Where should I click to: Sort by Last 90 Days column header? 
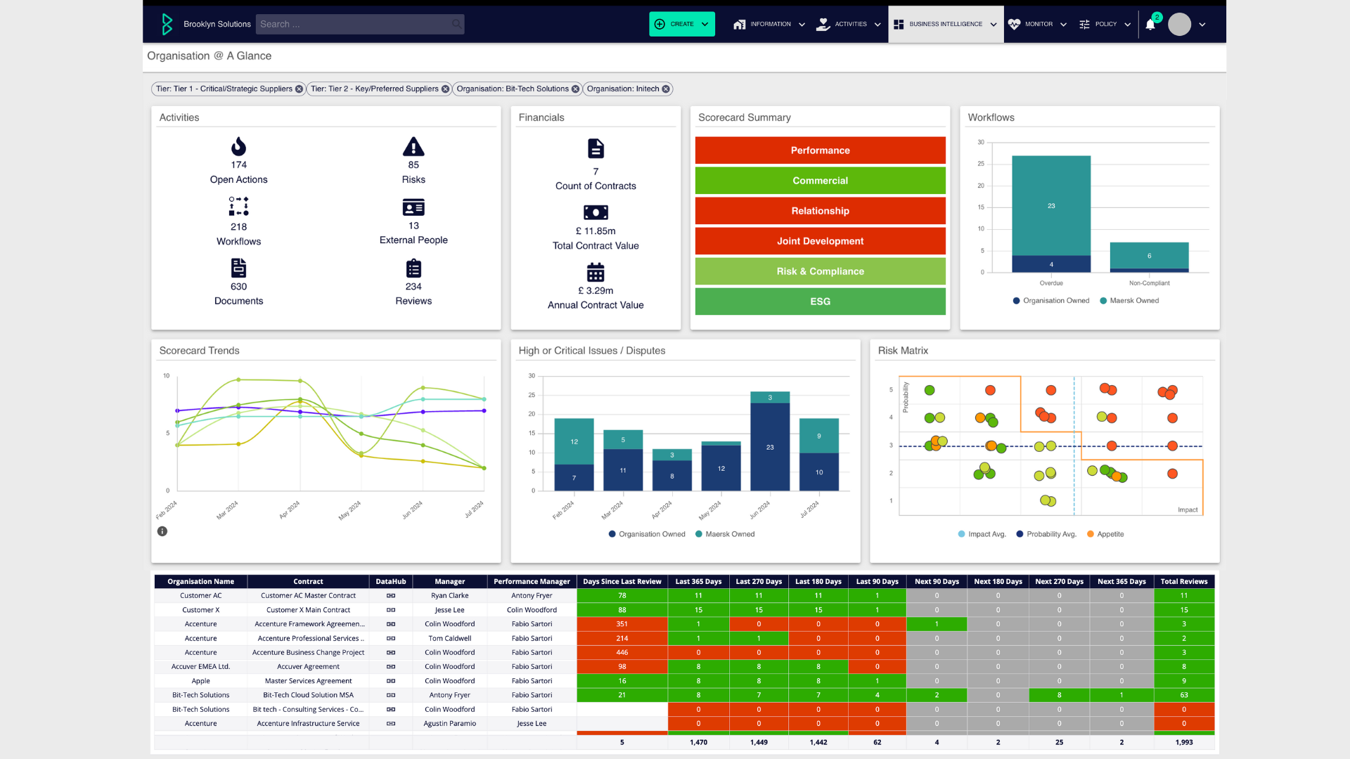877,582
